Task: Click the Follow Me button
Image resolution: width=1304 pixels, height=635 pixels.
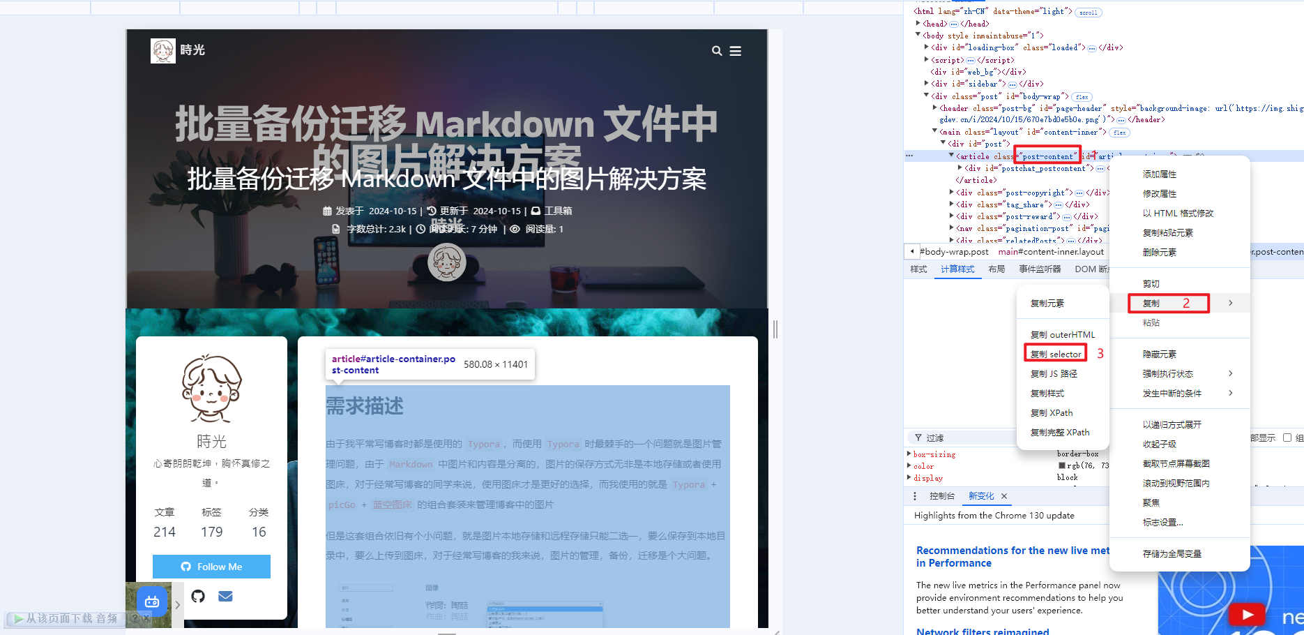Action: (x=211, y=567)
